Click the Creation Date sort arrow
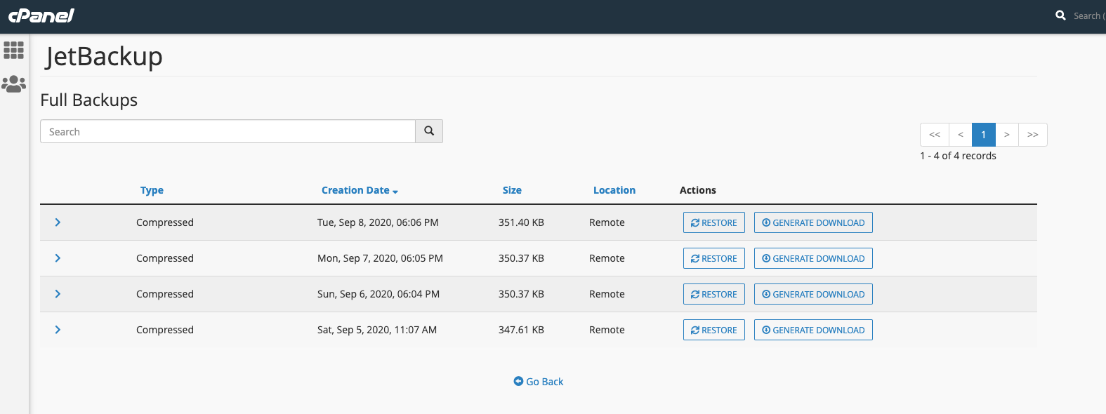Image resolution: width=1106 pixels, height=414 pixels. tap(395, 192)
